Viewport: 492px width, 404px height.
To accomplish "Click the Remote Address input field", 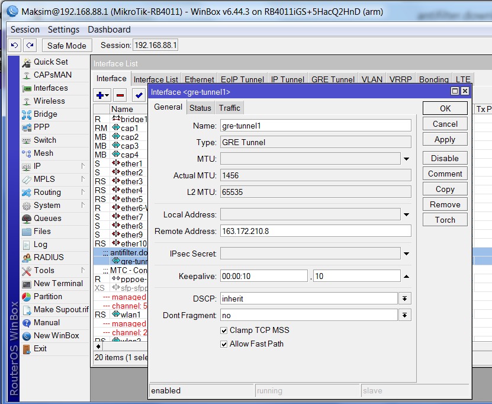I will point(316,231).
